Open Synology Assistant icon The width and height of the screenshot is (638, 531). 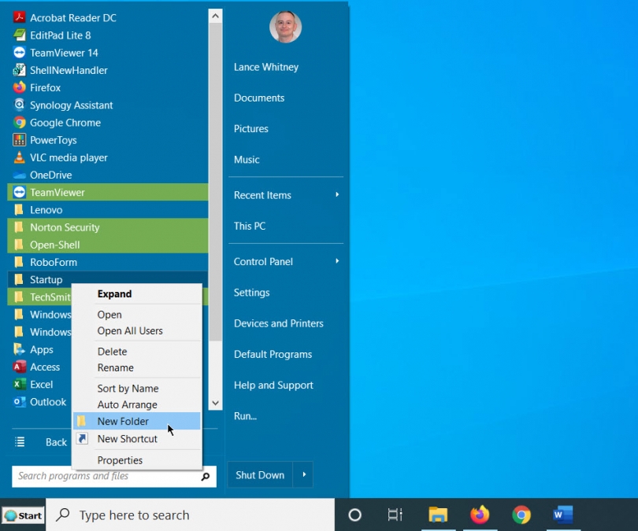click(x=19, y=105)
